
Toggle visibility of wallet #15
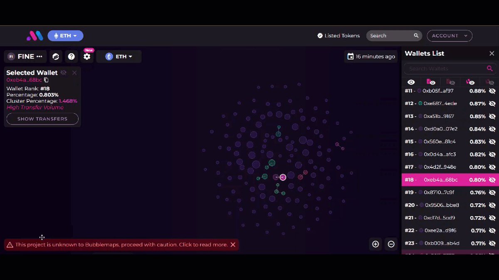[492, 142]
